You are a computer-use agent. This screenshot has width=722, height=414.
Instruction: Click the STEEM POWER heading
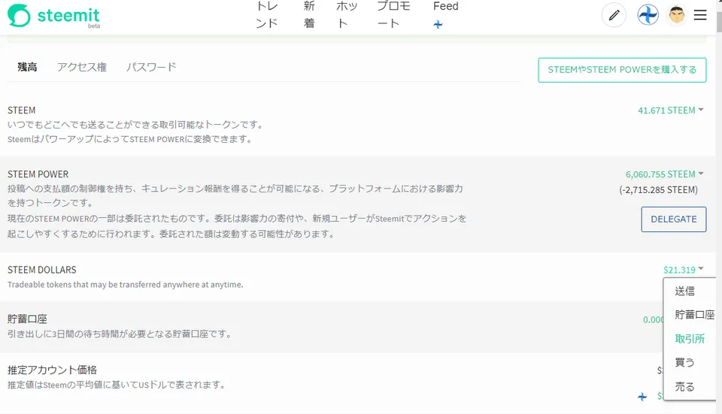(38, 174)
